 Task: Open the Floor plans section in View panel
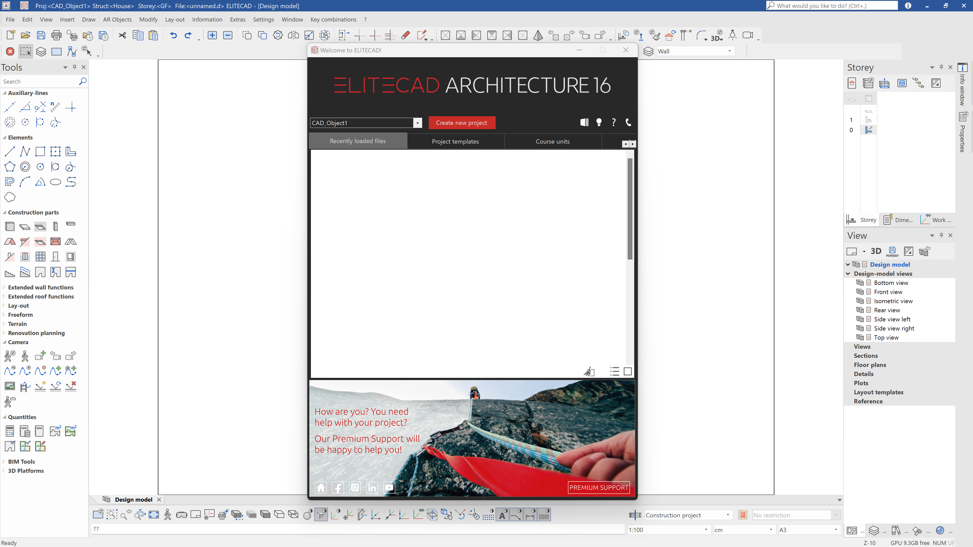click(870, 365)
